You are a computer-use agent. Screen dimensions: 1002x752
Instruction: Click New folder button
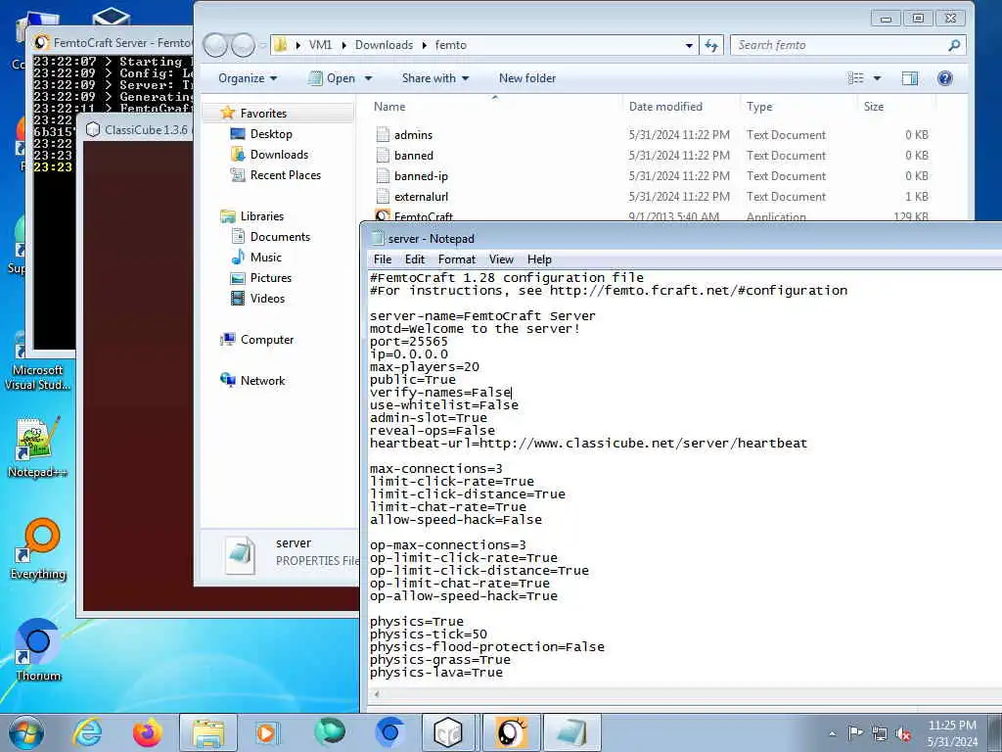coord(527,78)
